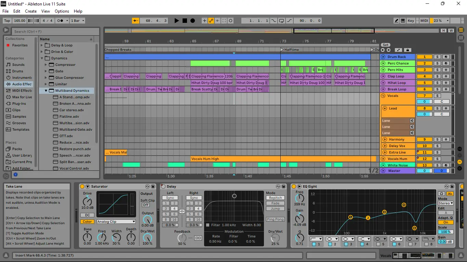Expand the Compressor folder in browser

pyautogui.click(x=46, y=65)
